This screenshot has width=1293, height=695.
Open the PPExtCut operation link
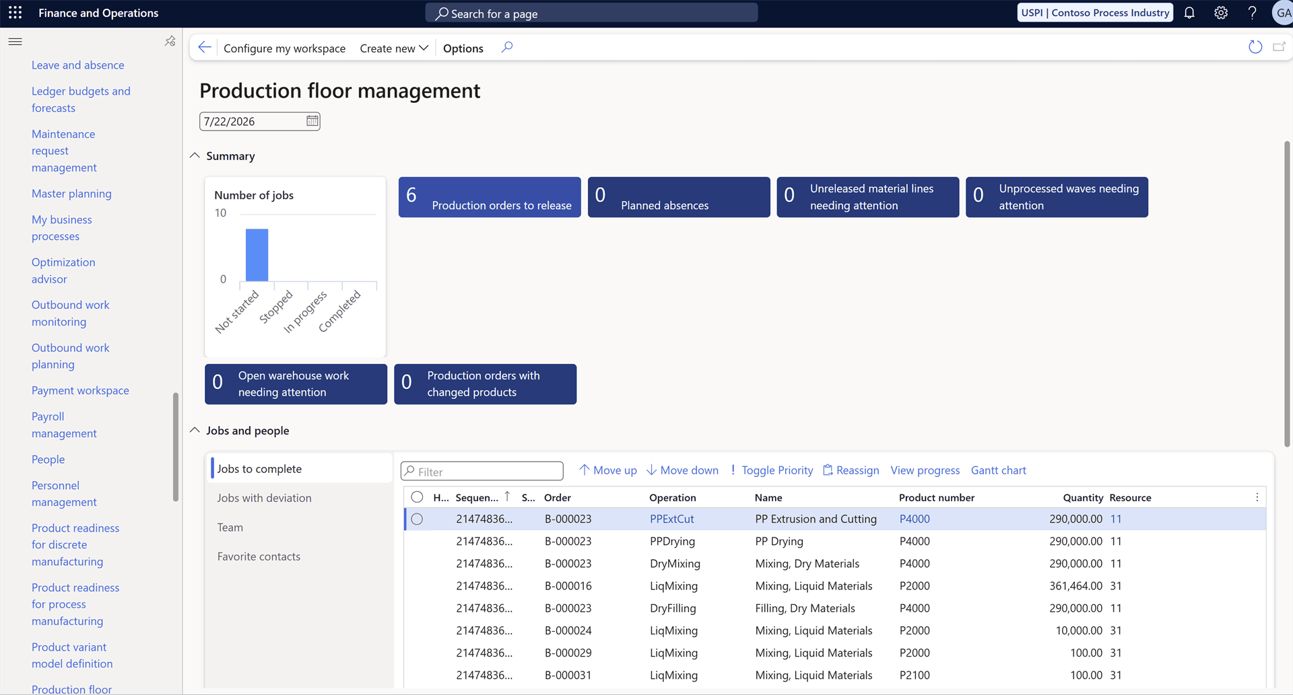tap(671, 519)
